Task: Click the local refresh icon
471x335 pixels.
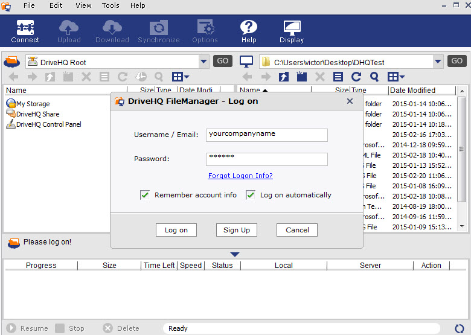Action: (356, 77)
